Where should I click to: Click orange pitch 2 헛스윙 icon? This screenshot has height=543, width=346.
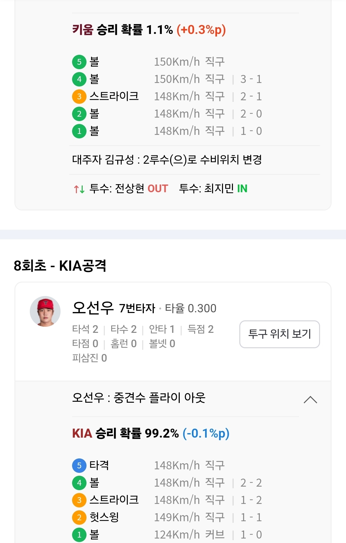tap(79, 517)
